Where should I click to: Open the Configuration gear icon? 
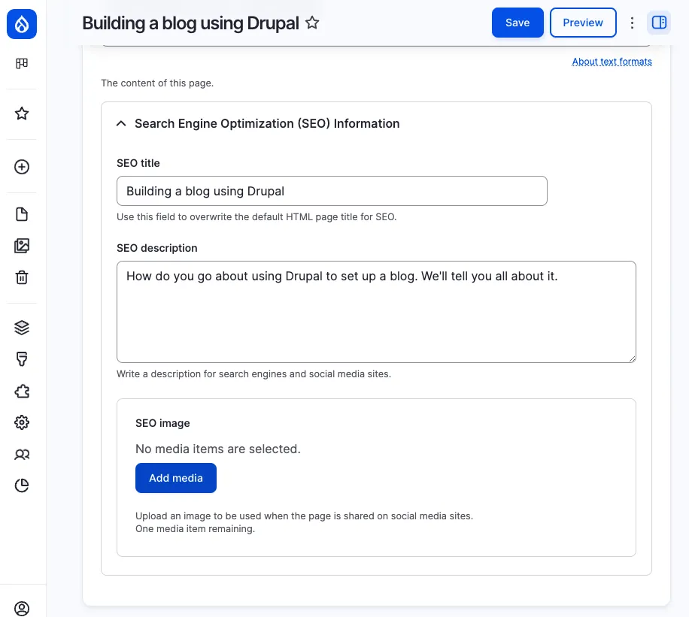[x=21, y=422]
